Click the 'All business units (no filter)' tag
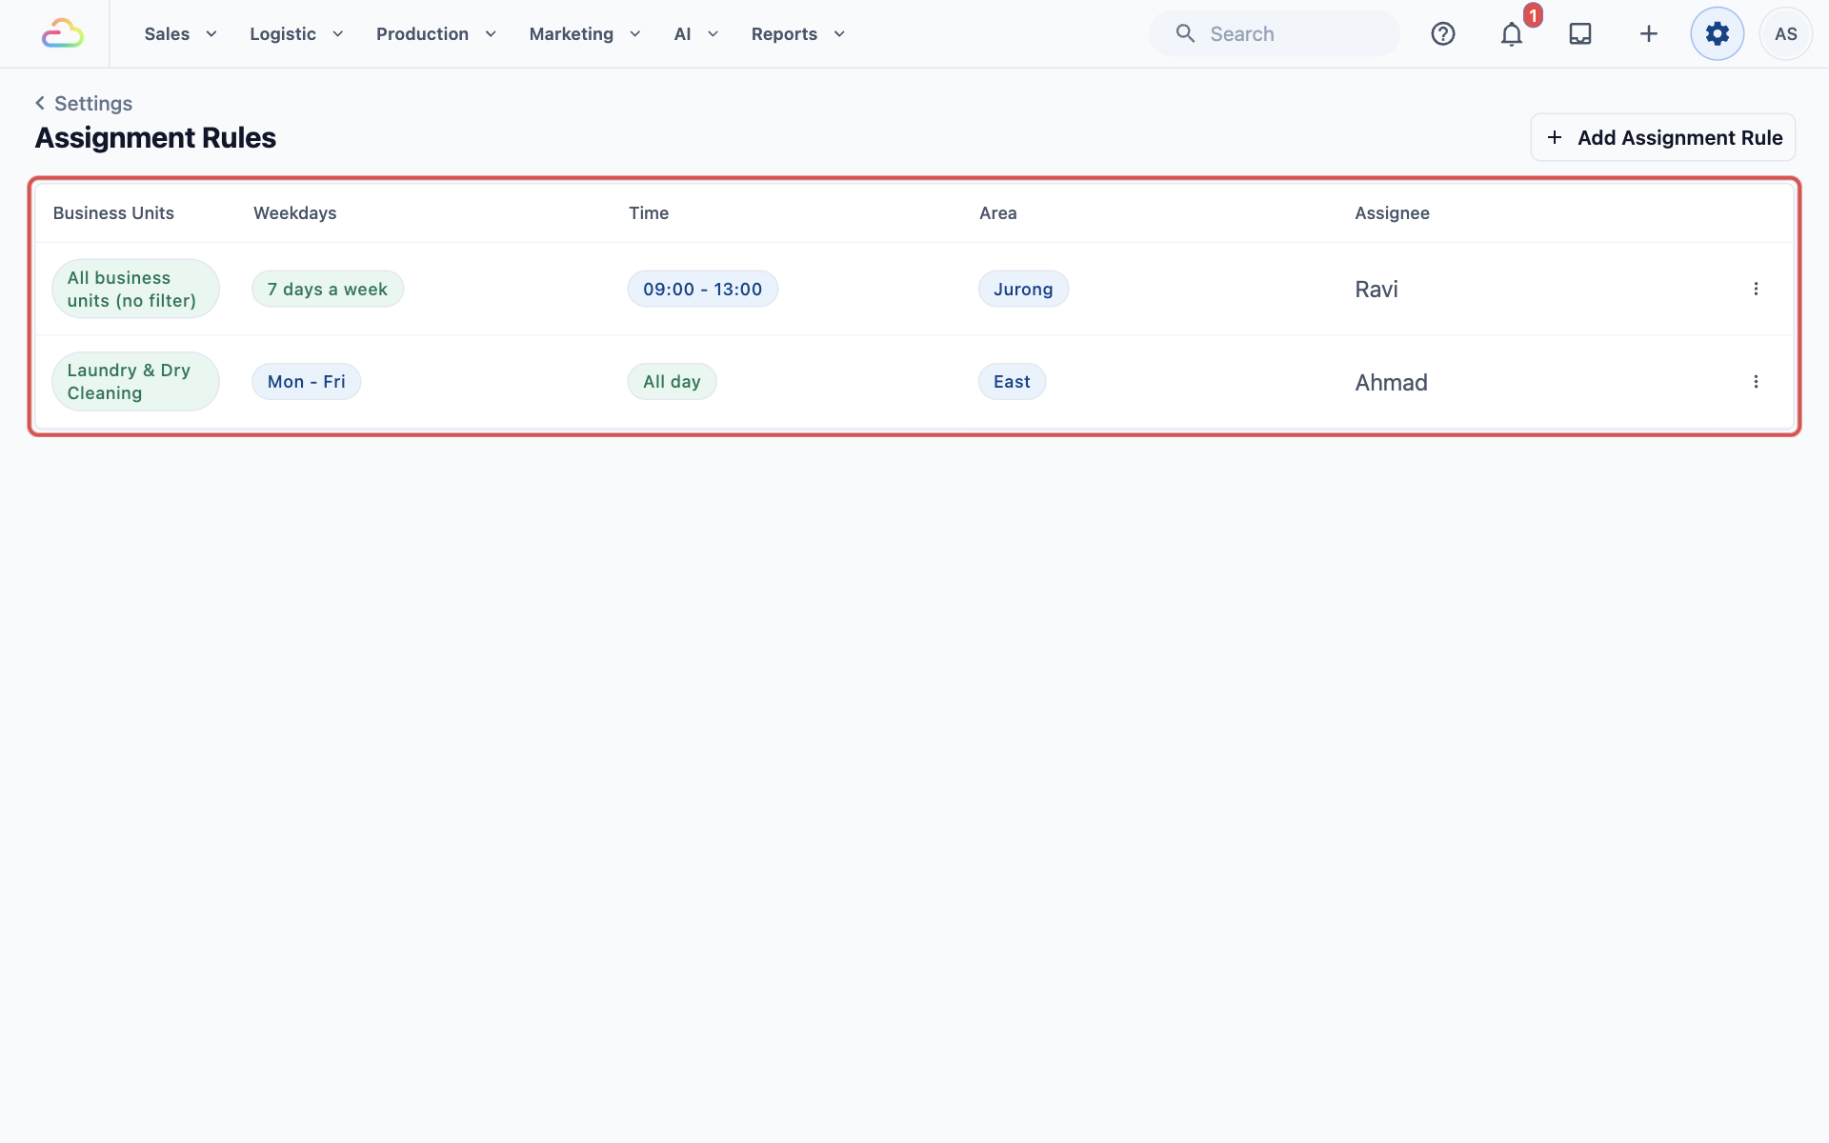 click(135, 289)
